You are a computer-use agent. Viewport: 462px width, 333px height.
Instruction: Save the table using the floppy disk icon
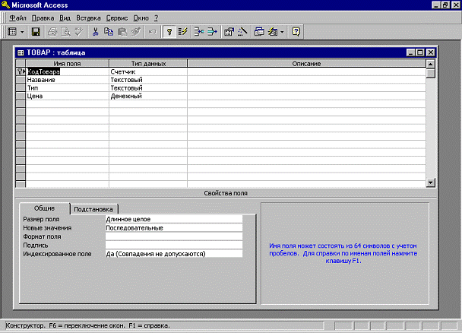[36, 32]
